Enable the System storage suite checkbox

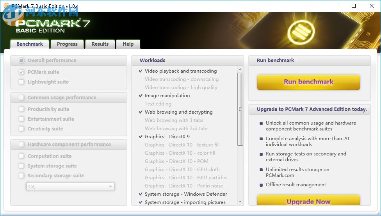(x=21, y=166)
